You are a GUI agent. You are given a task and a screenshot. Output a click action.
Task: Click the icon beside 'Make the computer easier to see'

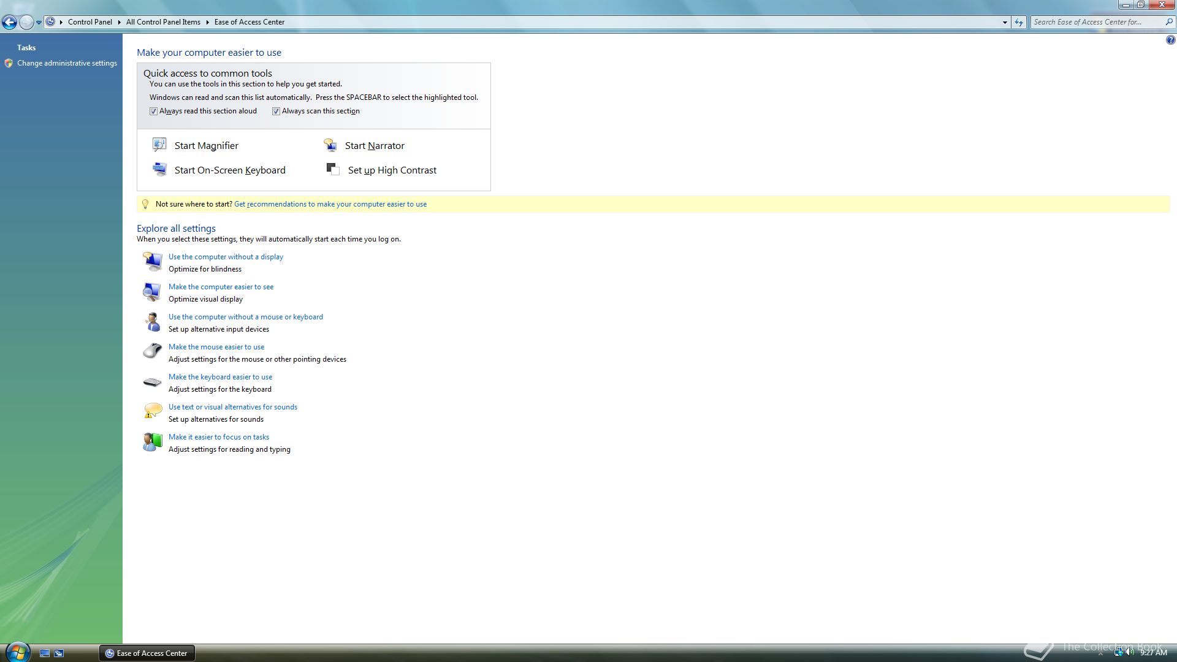pyautogui.click(x=152, y=292)
